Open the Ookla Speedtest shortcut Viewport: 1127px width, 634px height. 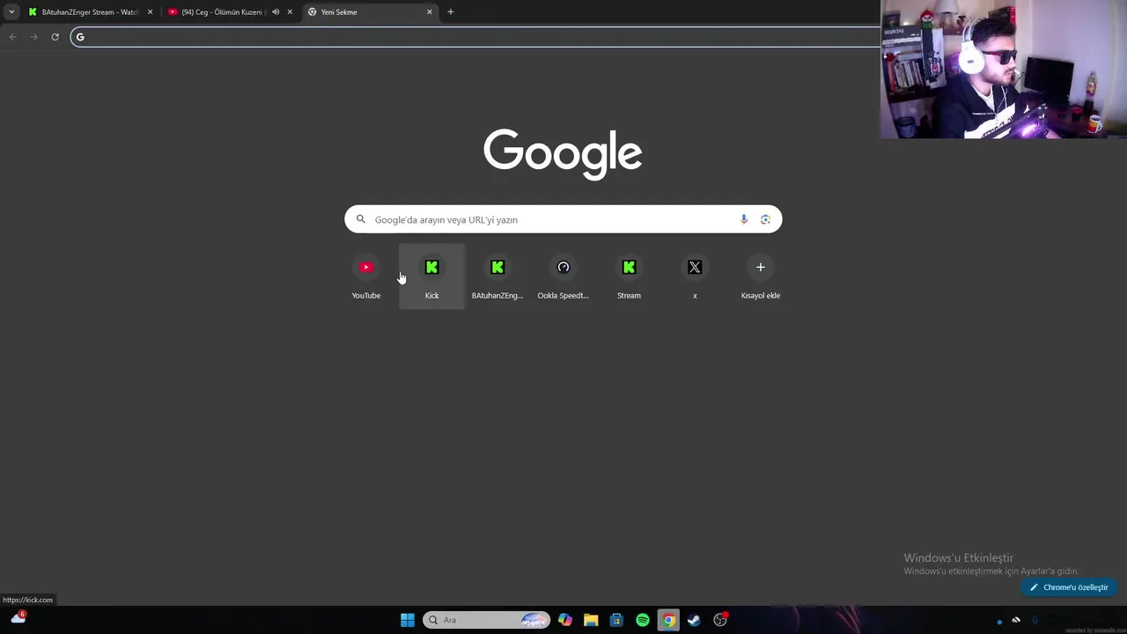(563, 276)
